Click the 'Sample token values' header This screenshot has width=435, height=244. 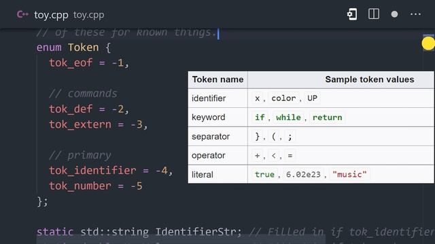370,80
